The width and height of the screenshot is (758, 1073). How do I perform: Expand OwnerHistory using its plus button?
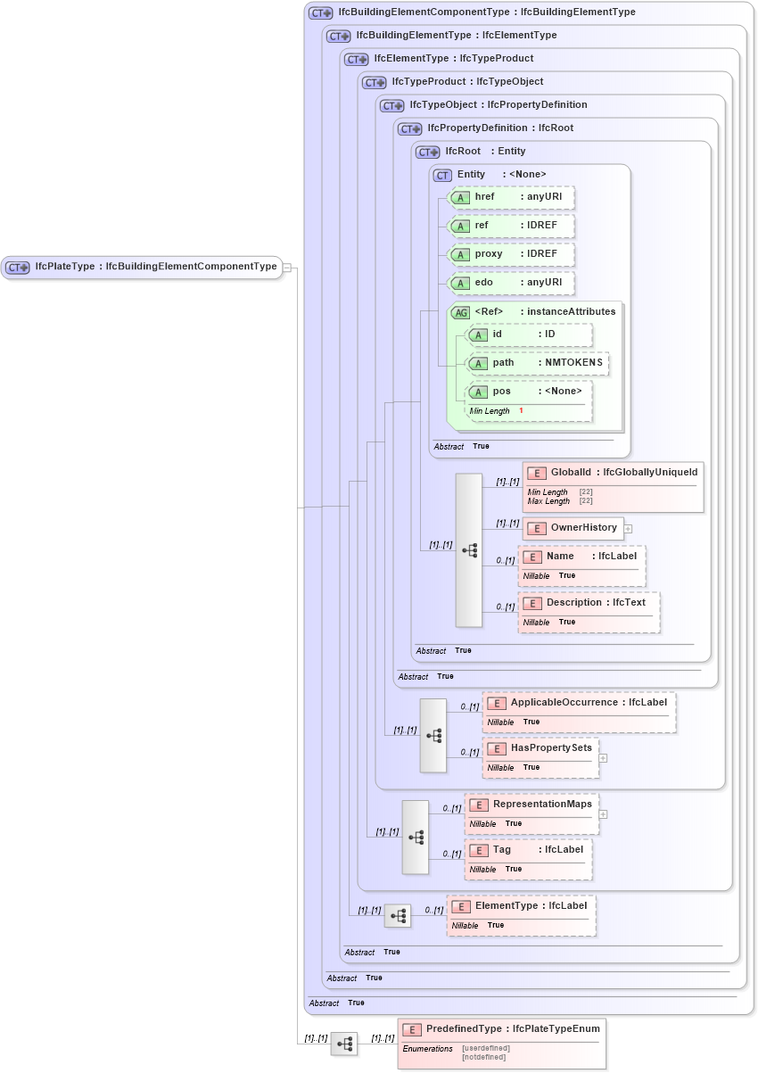click(629, 528)
